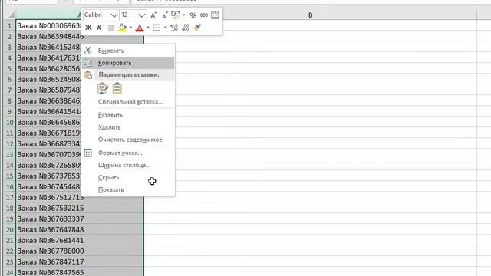Click cell Заказ №367847117
491x276 pixels.
click(80, 261)
